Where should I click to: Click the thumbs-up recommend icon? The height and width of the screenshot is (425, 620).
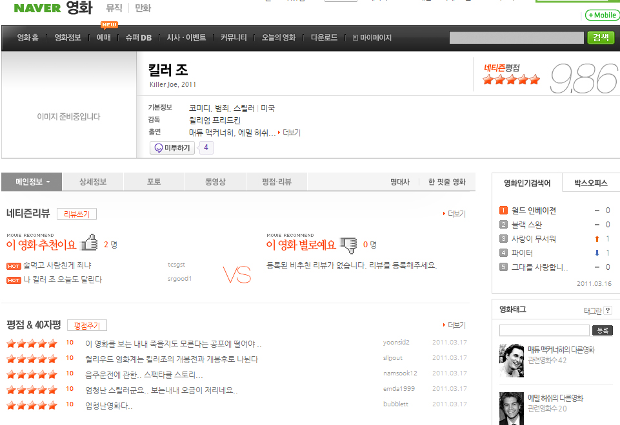point(89,242)
